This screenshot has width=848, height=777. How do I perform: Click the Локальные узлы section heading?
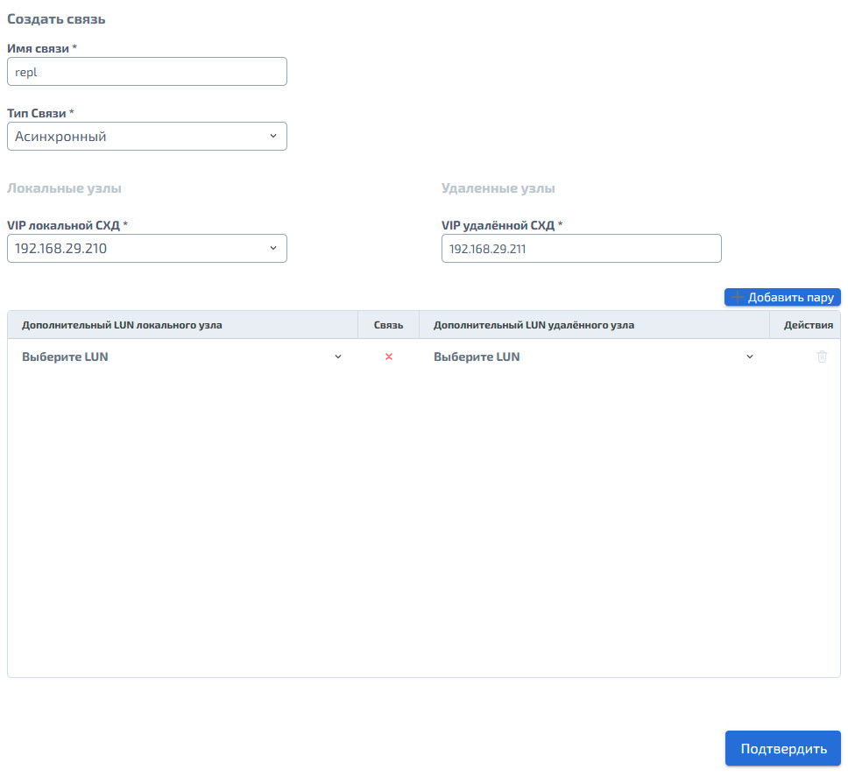pos(64,188)
